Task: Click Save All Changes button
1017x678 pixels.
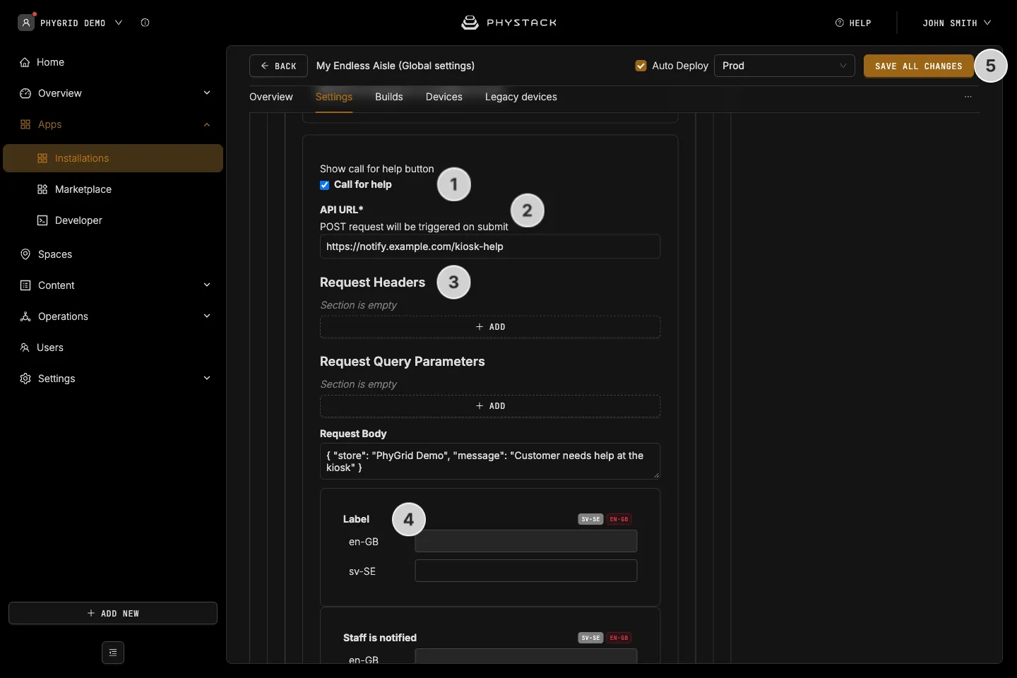Action: point(919,66)
